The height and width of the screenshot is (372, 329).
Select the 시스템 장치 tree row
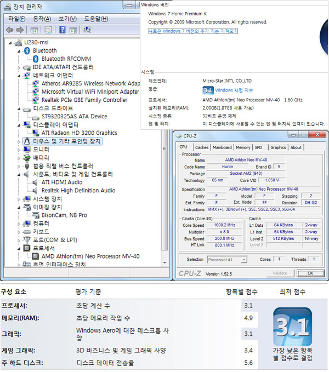[x=47, y=199]
